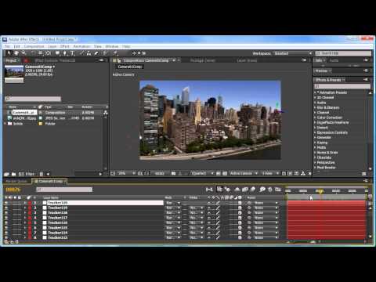
Task: Open the Graph Editor icon in timeline
Action: [x=278, y=190]
